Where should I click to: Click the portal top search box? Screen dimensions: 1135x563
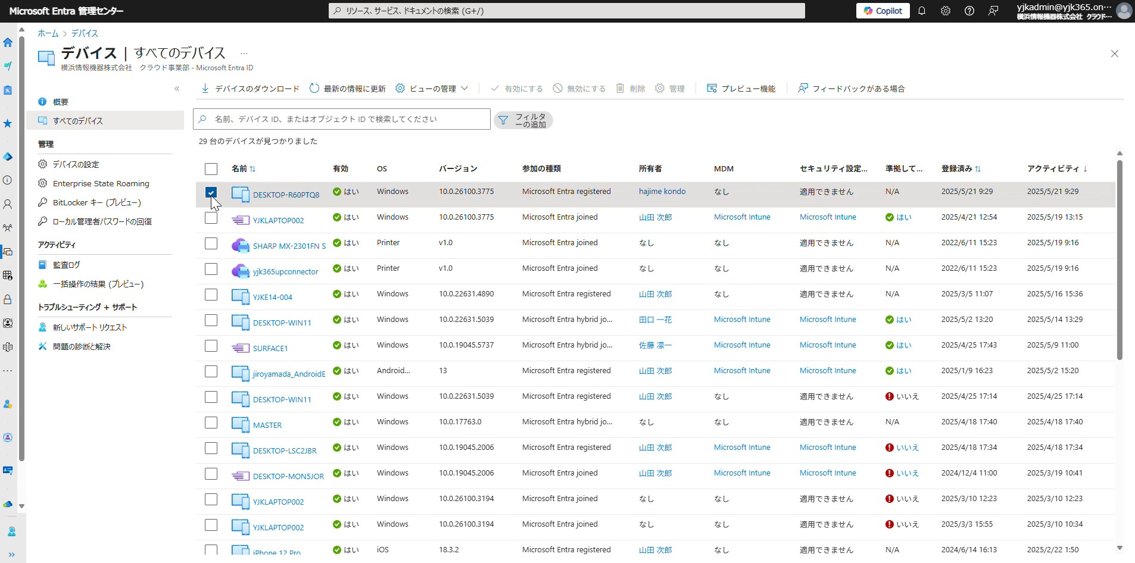[x=566, y=11]
